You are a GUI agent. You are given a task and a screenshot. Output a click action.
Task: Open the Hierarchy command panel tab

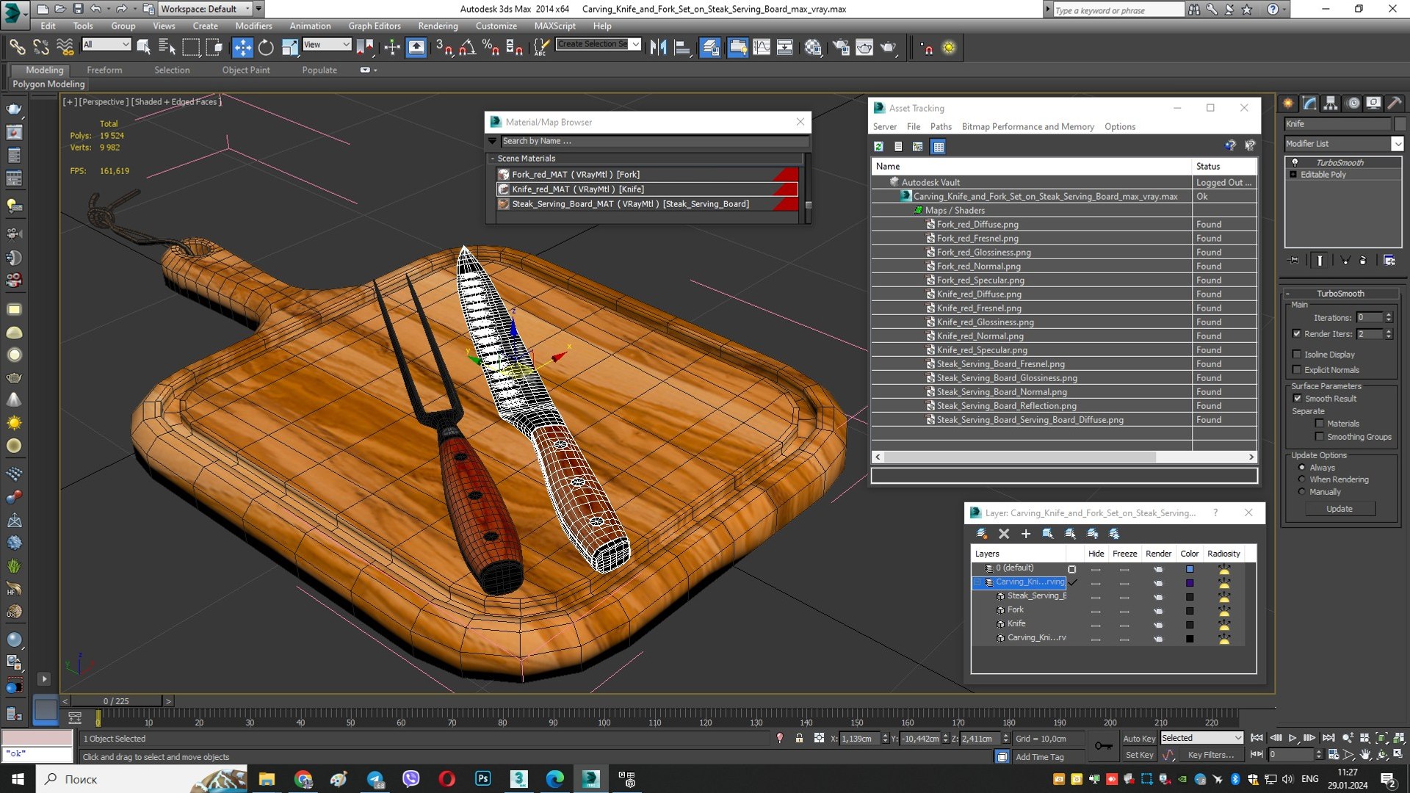1331,104
